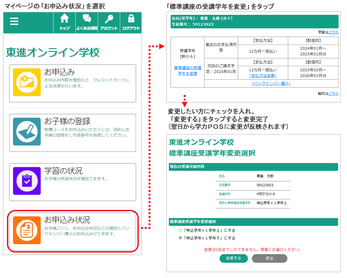Select 「申込学年+1学年上」にする radio button
The width and height of the screenshot is (347, 278).
[180, 230]
